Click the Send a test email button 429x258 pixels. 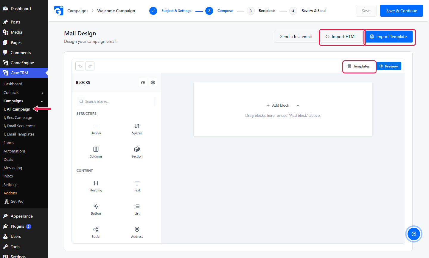click(296, 37)
